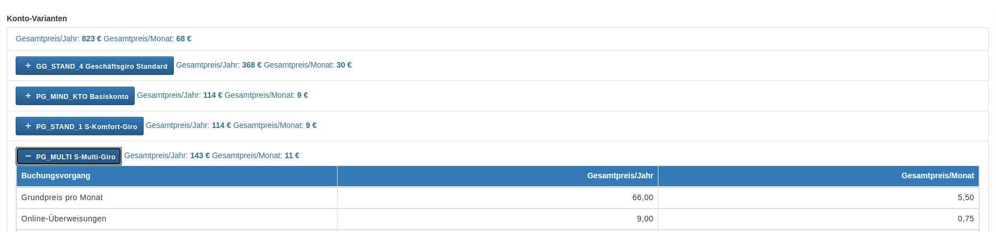Click the Konto-Varianten heading
Screen dimensions: 996x232
pyautogui.click(x=37, y=18)
